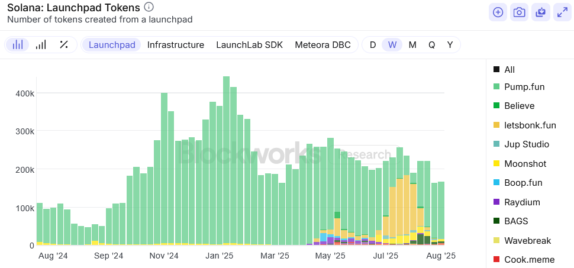Set interval to quarterly (Q)
The width and height of the screenshot is (574, 268).
tap(432, 45)
